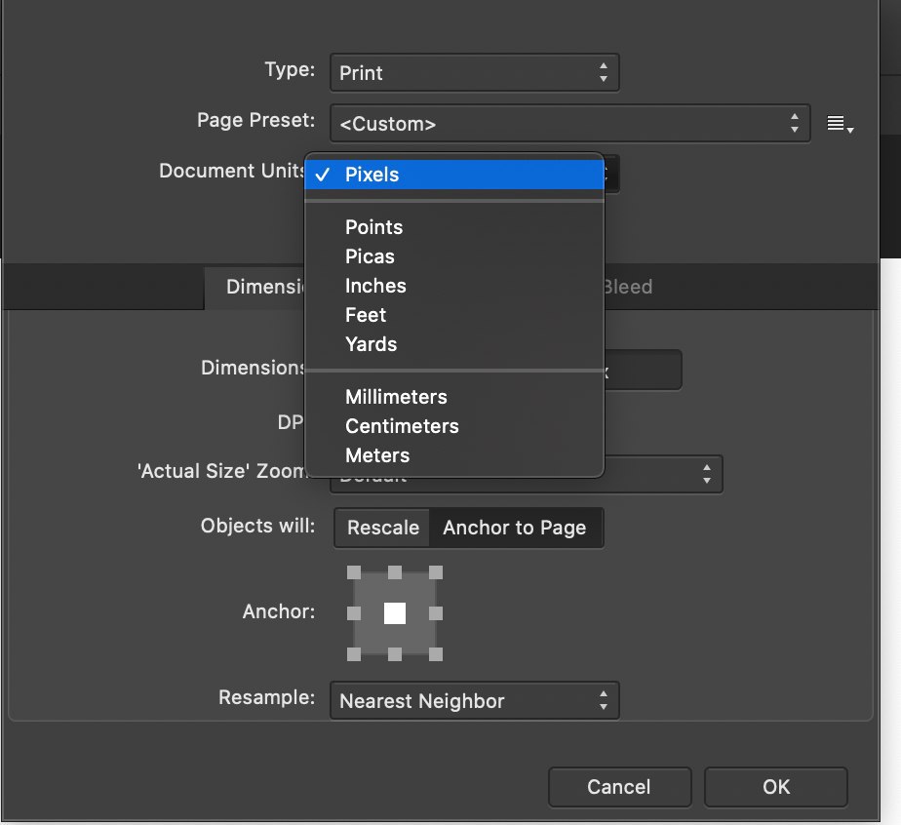The image size is (901, 825).
Task: Select the bottom-left anchor handle
Action: tap(353, 653)
